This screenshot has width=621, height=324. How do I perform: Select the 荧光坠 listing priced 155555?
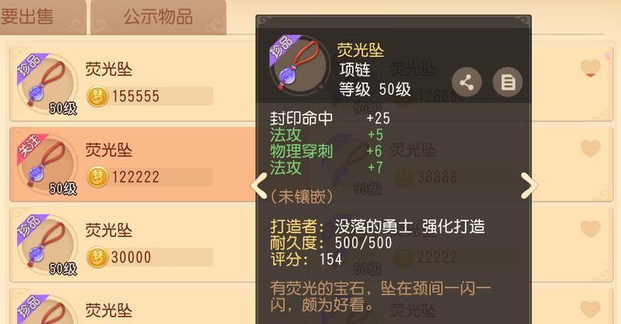point(133,84)
